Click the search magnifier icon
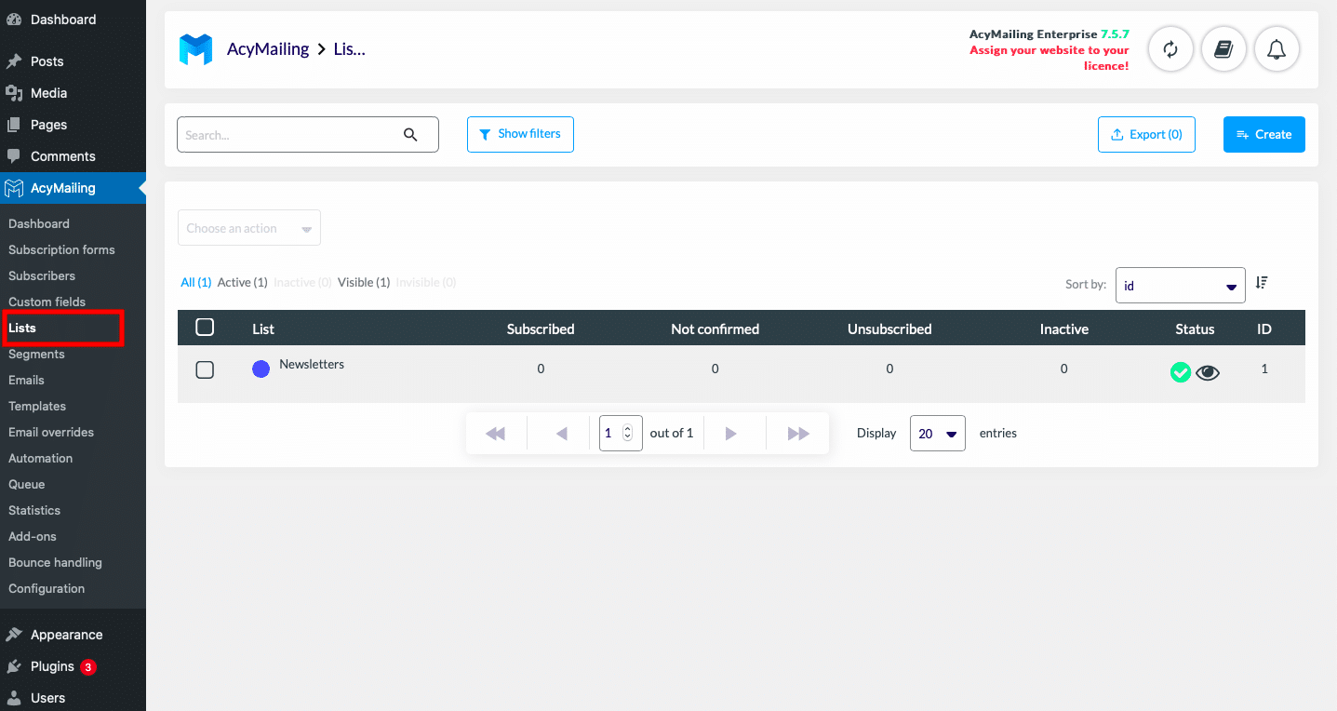 [x=410, y=135]
